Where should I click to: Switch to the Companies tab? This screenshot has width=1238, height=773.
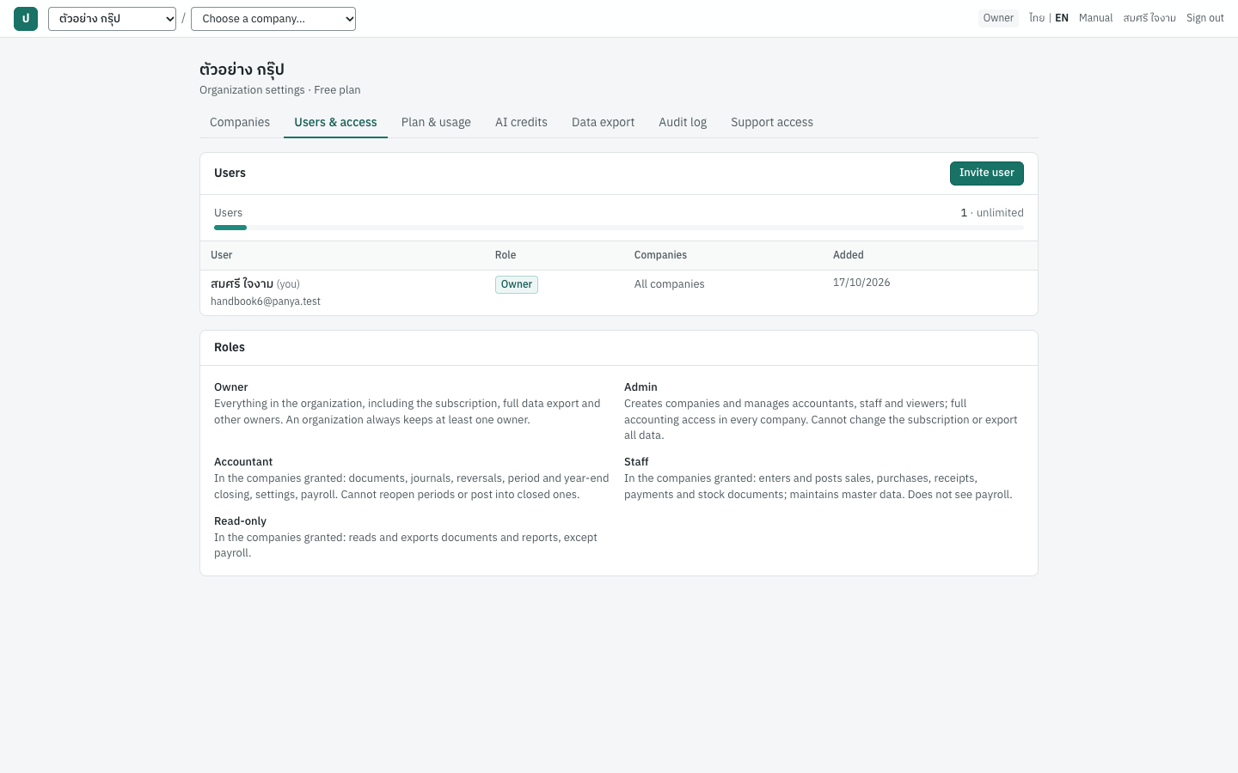pyautogui.click(x=240, y=123)
